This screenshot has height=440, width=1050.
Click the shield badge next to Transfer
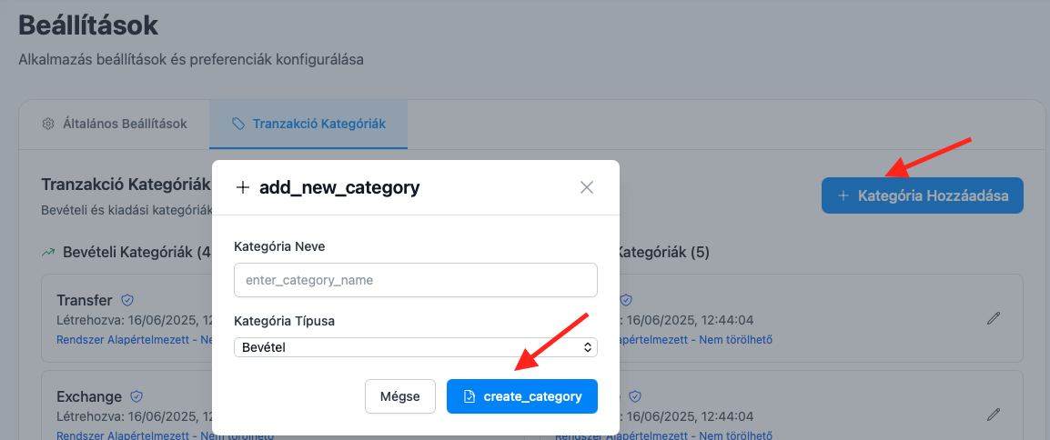tap(128, 300)
